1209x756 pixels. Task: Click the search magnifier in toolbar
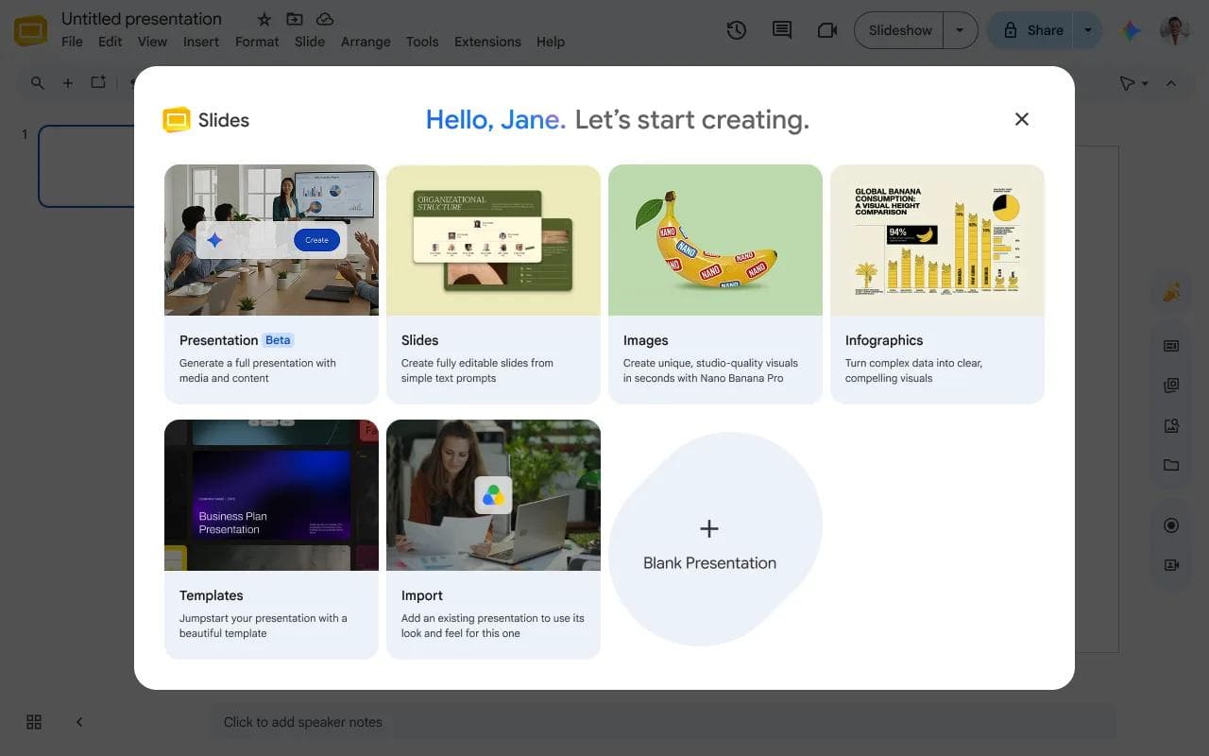click(x=38, y=83)
